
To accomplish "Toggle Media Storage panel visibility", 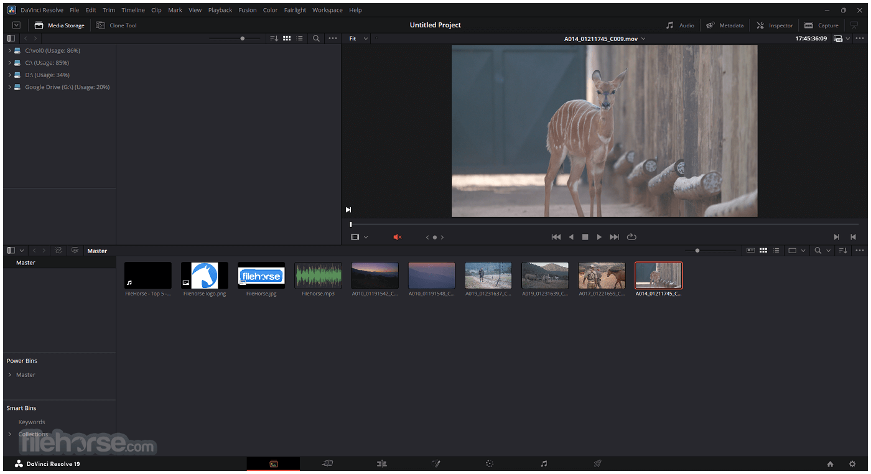I will (59, 26).
